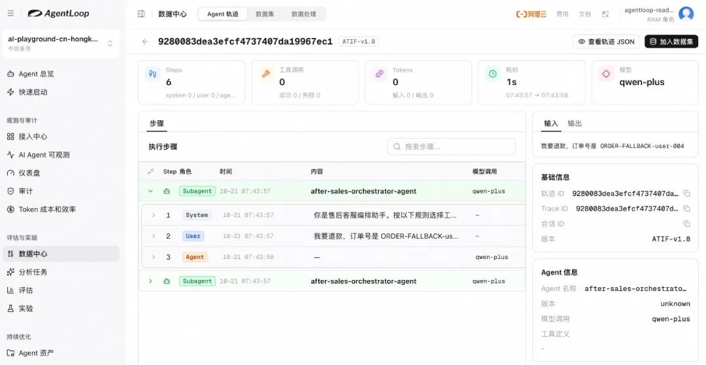The image size is (706, 365).
Task: Open 快速启动 in sidebar
Action: [61, 92]
